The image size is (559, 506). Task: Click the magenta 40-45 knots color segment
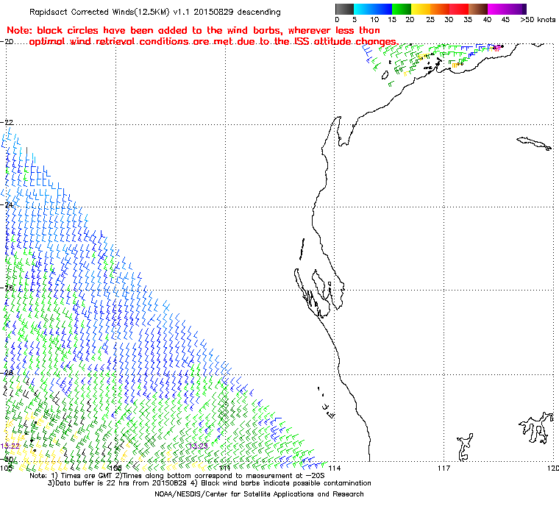click(497, 9)
